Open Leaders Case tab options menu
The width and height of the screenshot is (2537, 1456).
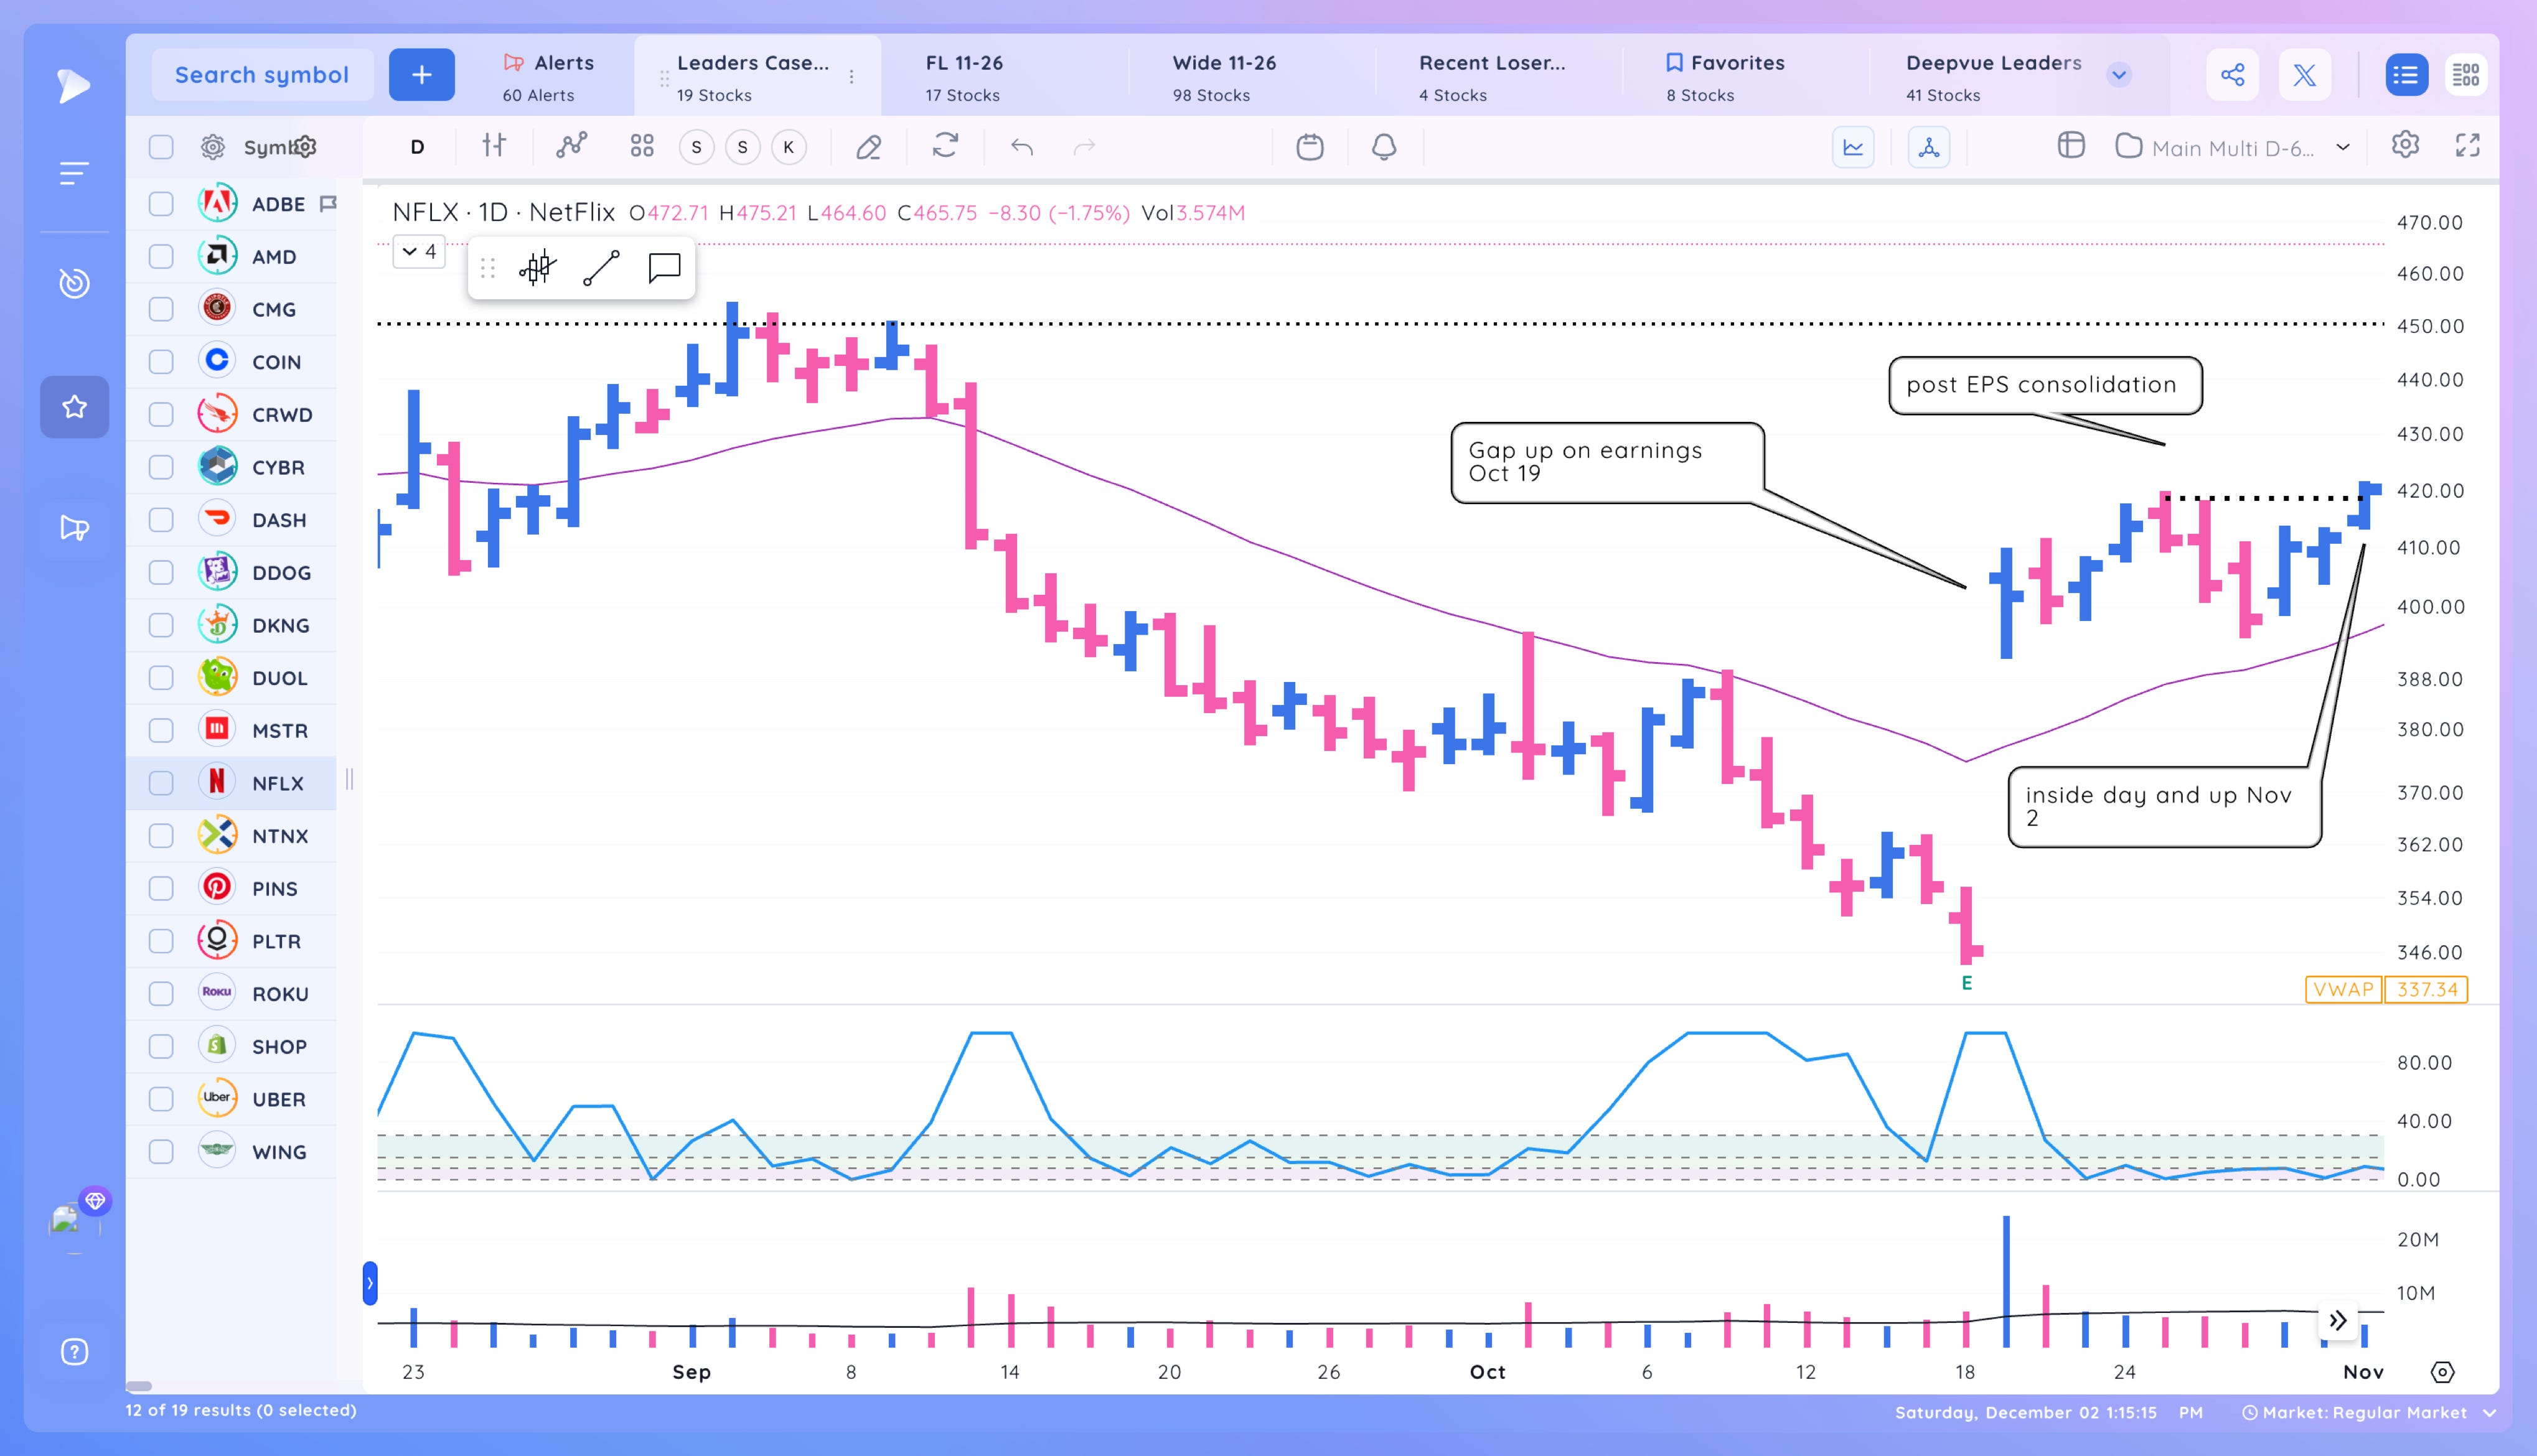click(x=851, y=77)
